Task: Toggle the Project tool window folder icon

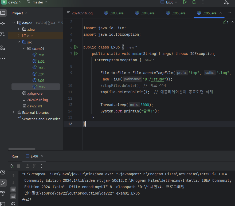Action: tap(3, 13)
